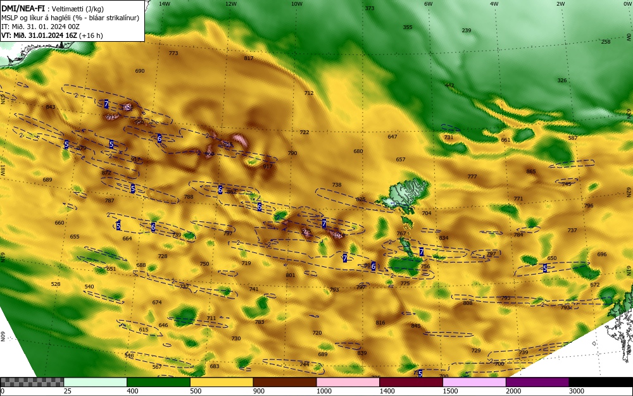Click the map value '845'

click(416, 326)
